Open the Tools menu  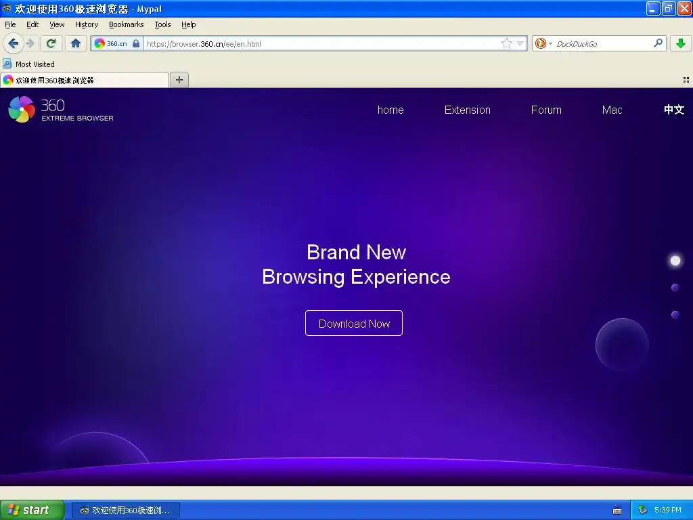162,25
